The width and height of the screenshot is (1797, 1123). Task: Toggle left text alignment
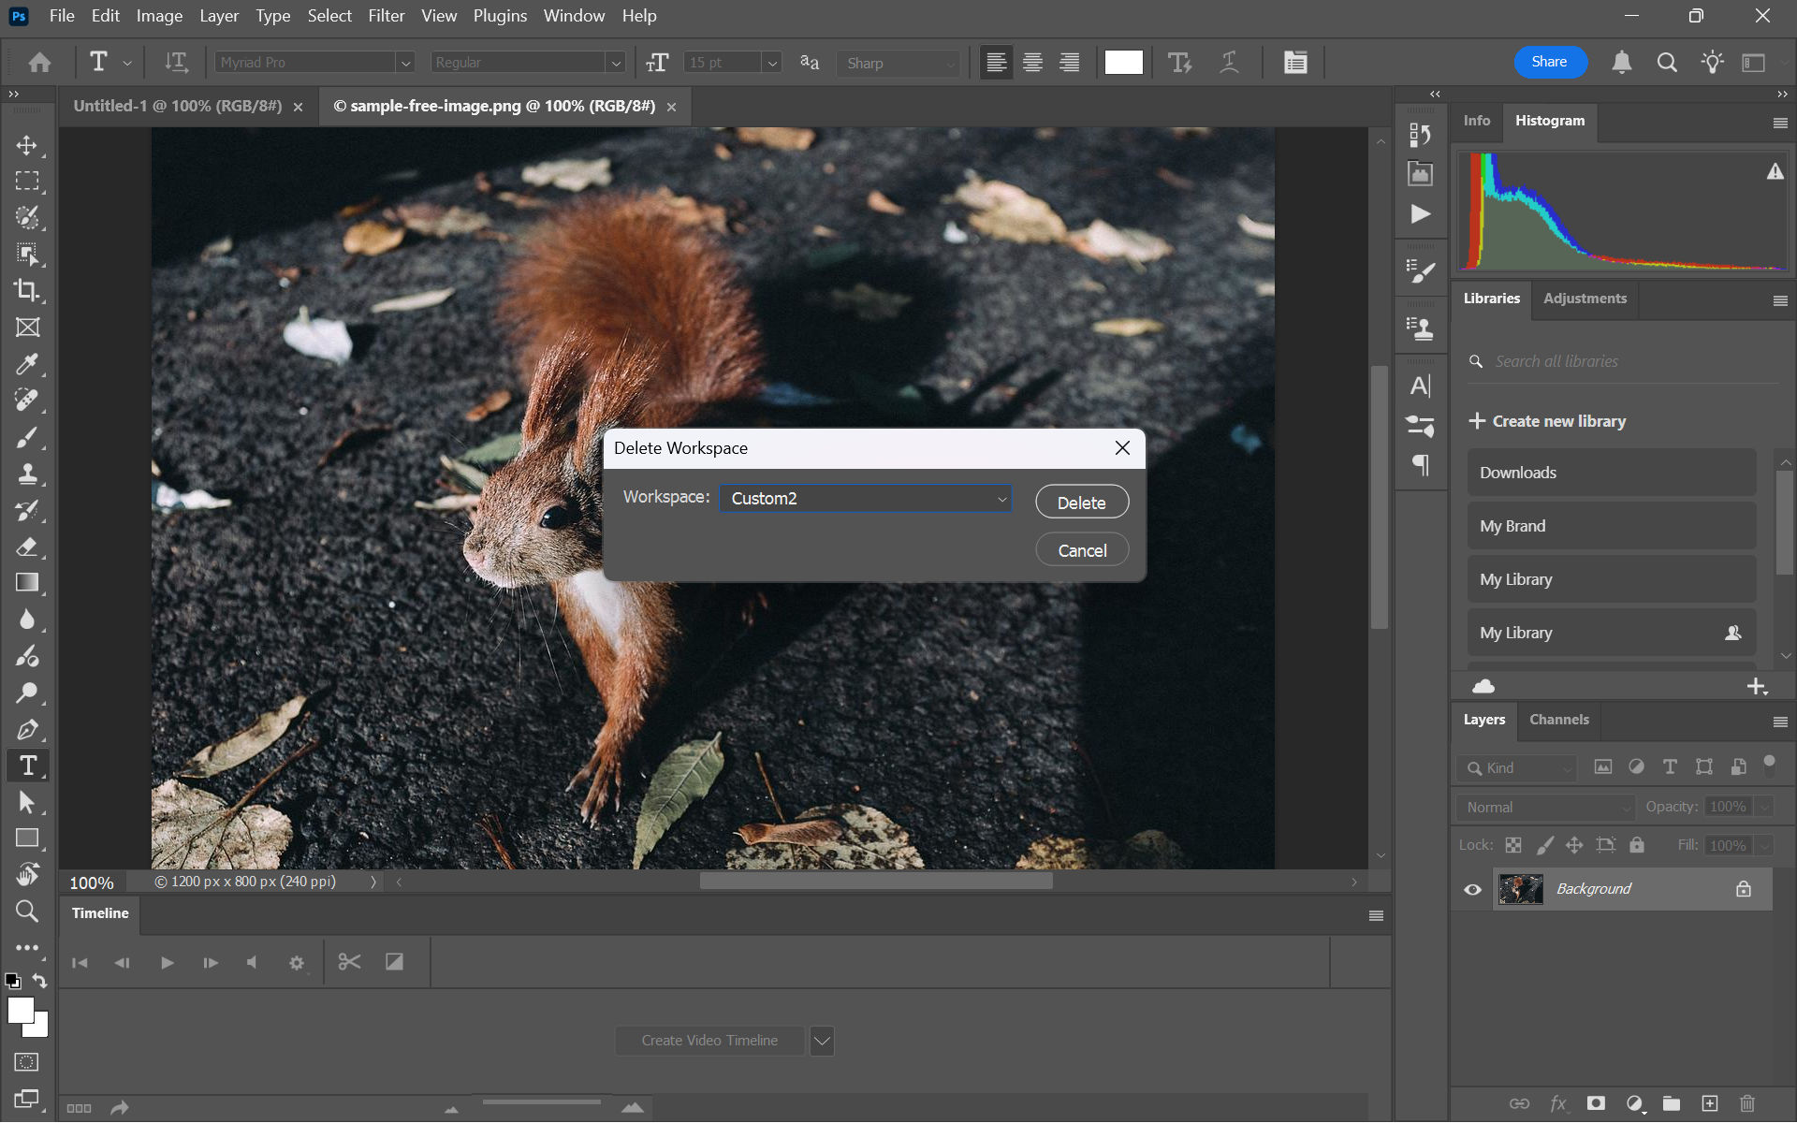996,62
